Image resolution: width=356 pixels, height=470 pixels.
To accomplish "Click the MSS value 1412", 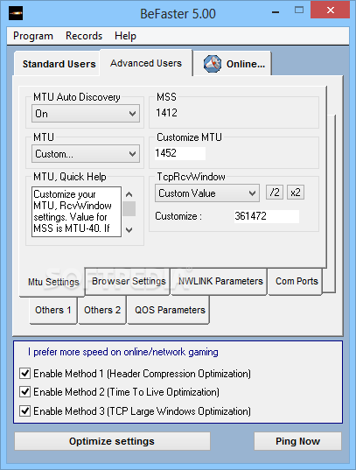I will pos(166,113).
